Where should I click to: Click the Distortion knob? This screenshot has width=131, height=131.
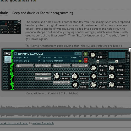coord(75,85)
